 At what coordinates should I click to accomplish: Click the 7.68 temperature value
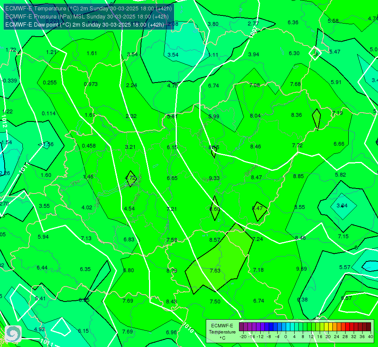(295, 84)
